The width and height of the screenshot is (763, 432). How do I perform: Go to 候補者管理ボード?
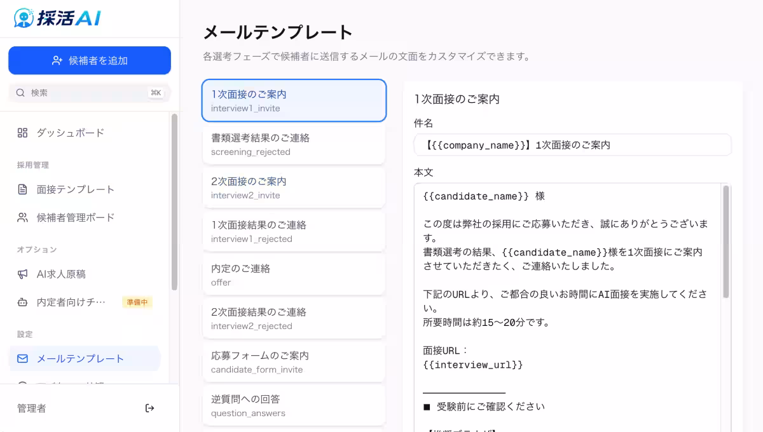click(x=85, y=217)
